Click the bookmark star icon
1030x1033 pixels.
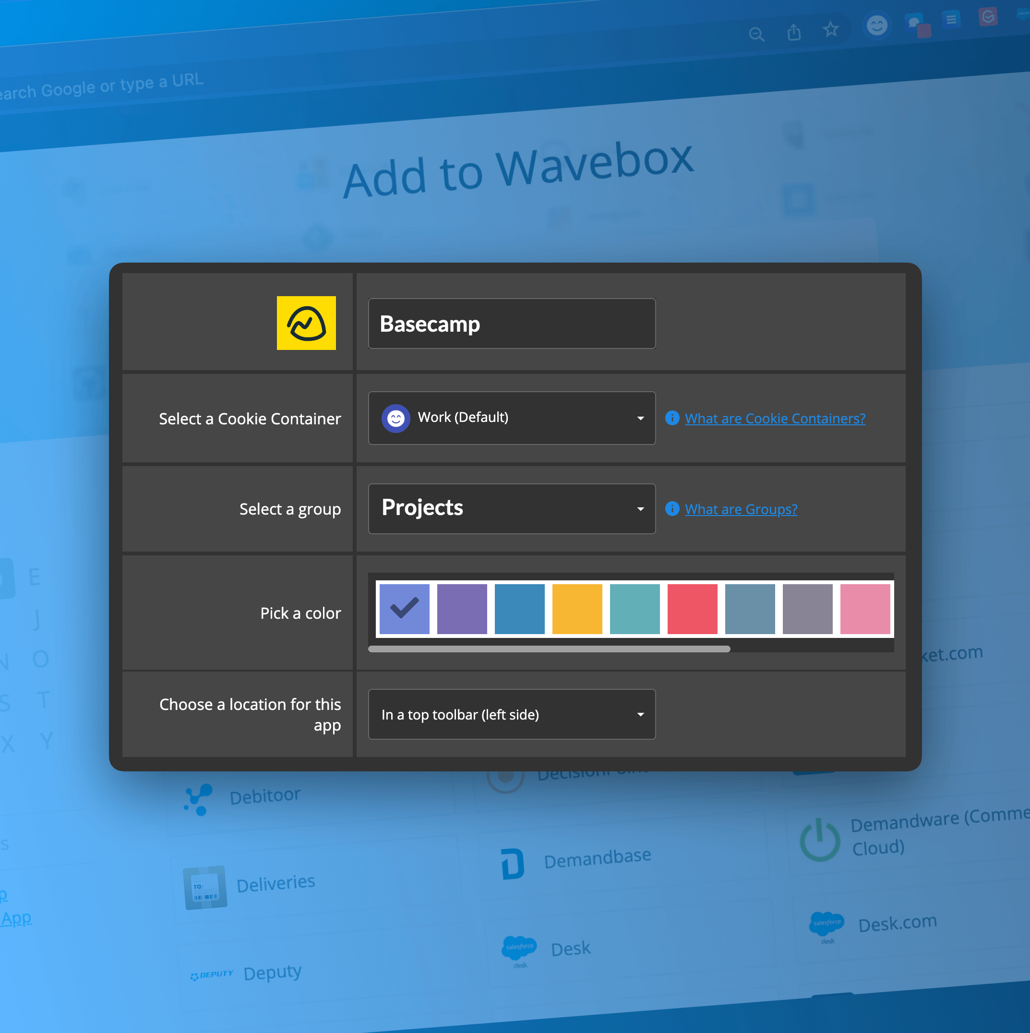831,29
